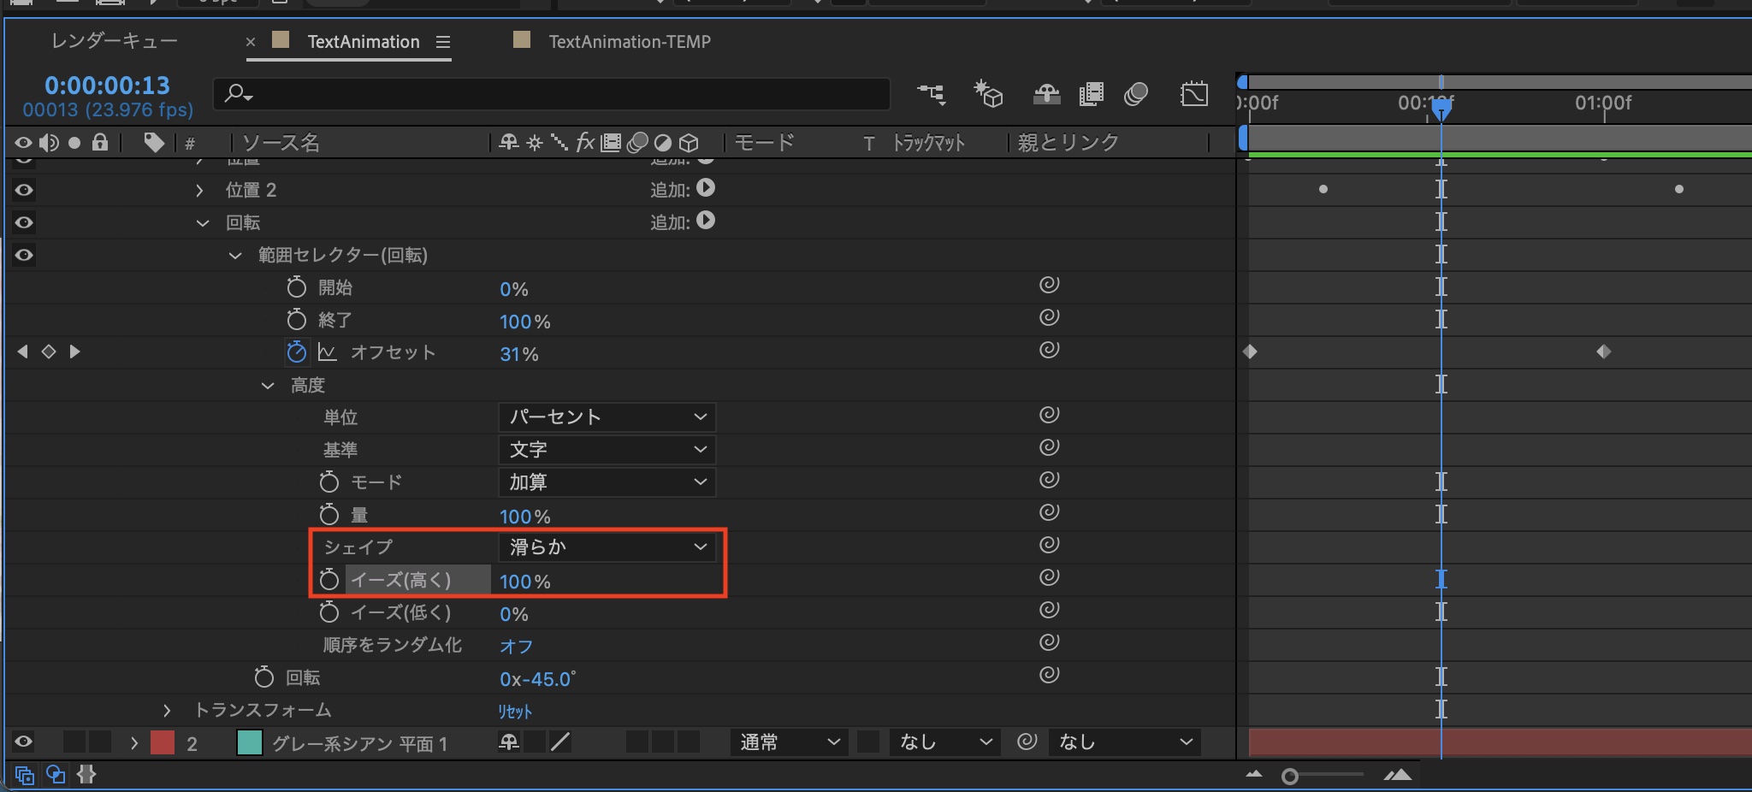Image resolution: width=1752 pixels, height=792 pixels.
Task: Hide 範囲セレクター(回転) selector
Action: pos(24,255)
